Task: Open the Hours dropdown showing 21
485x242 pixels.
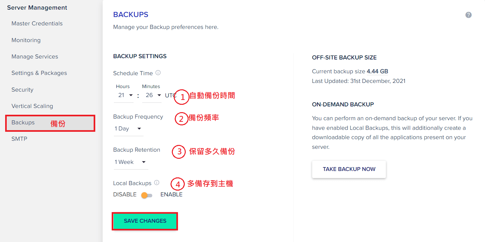Action: pyautogui.click(x=124, y=95)
